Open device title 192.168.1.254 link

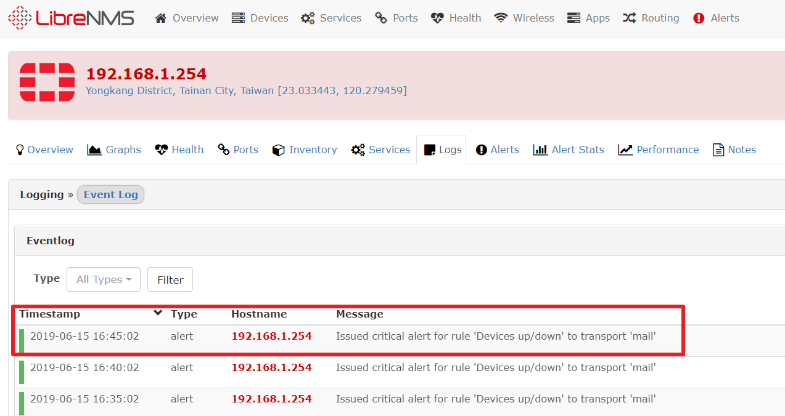[x=146, y=74]
